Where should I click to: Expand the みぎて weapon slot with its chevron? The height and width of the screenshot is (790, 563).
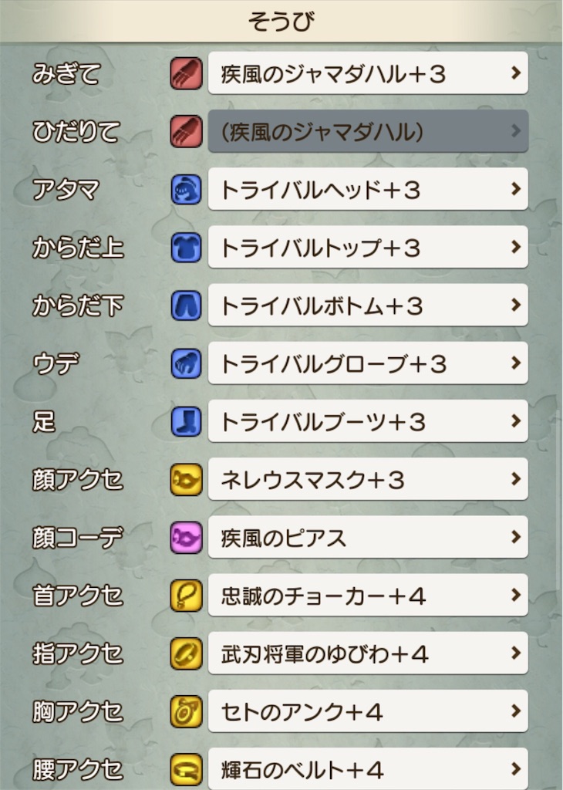coord(514,73)
